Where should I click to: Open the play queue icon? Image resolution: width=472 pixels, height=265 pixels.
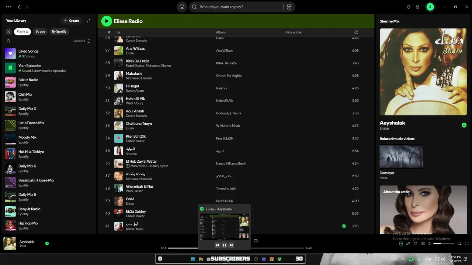point(415,243)
